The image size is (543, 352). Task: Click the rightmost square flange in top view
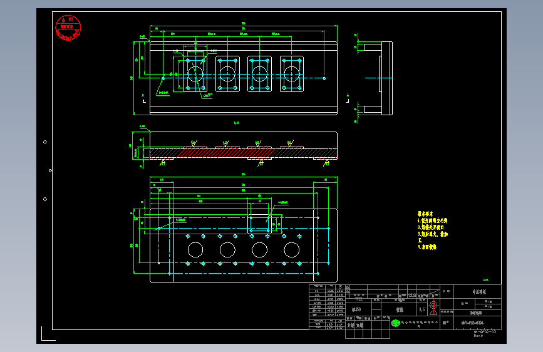pyautogui.click(x=292, y=74)
